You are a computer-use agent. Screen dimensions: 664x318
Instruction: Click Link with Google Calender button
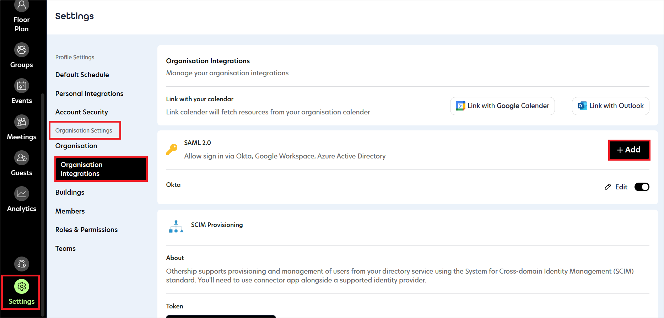(502, 106)
